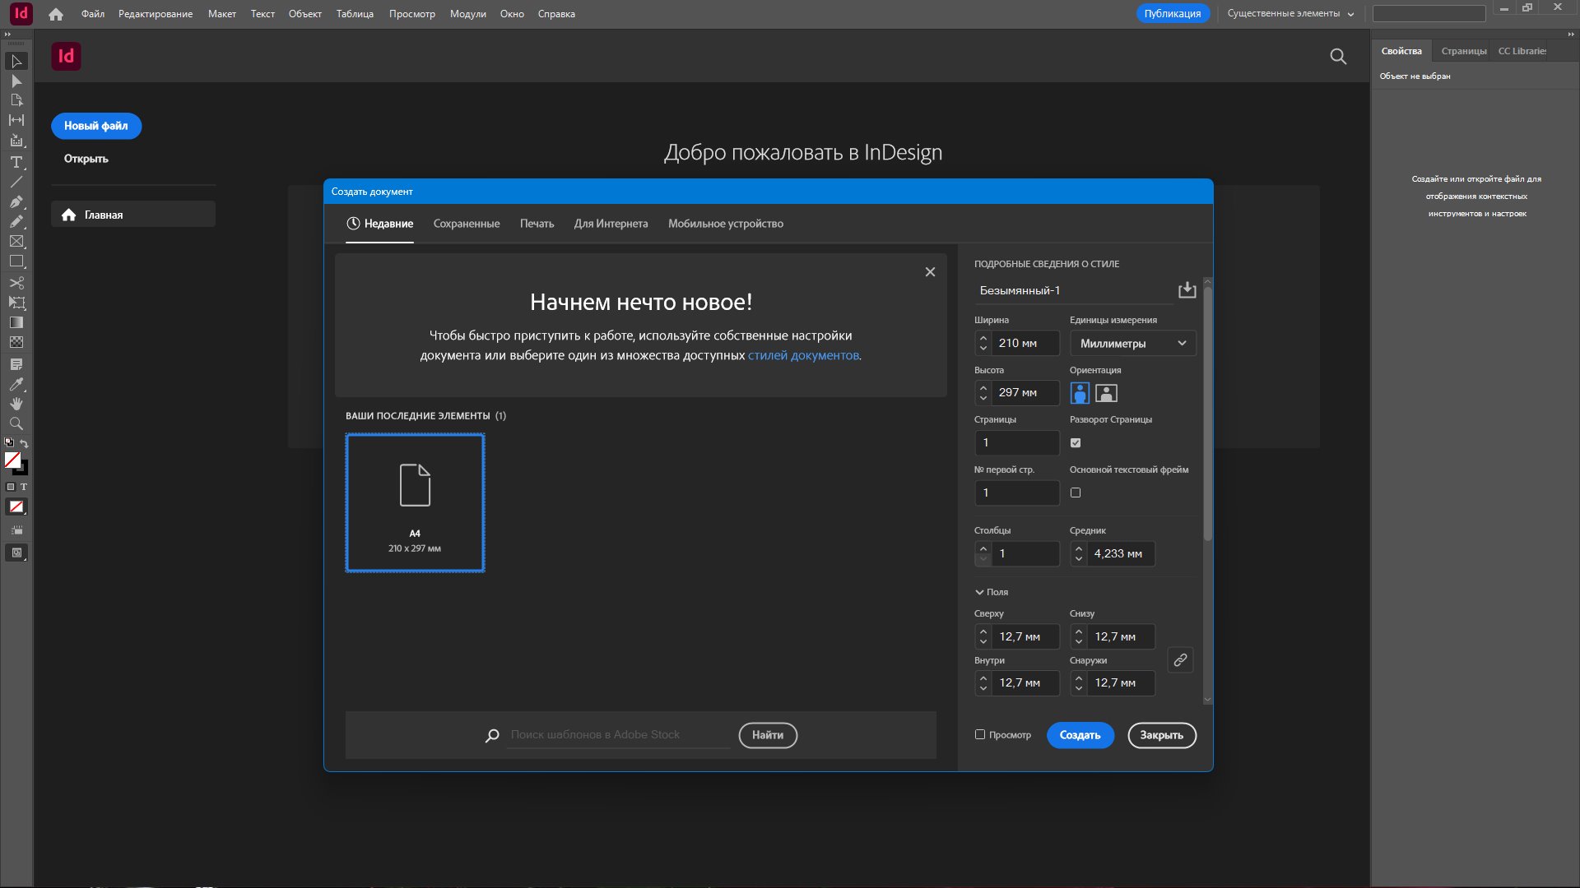This screenshot has height=888, width=1580.
Task: Select the Page tool
Action: point(16,100)
